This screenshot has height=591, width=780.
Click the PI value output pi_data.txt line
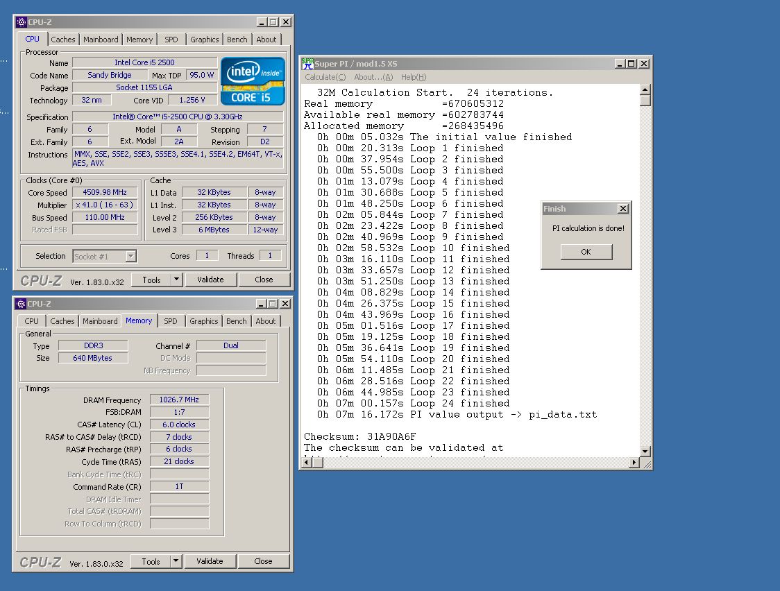457,415
